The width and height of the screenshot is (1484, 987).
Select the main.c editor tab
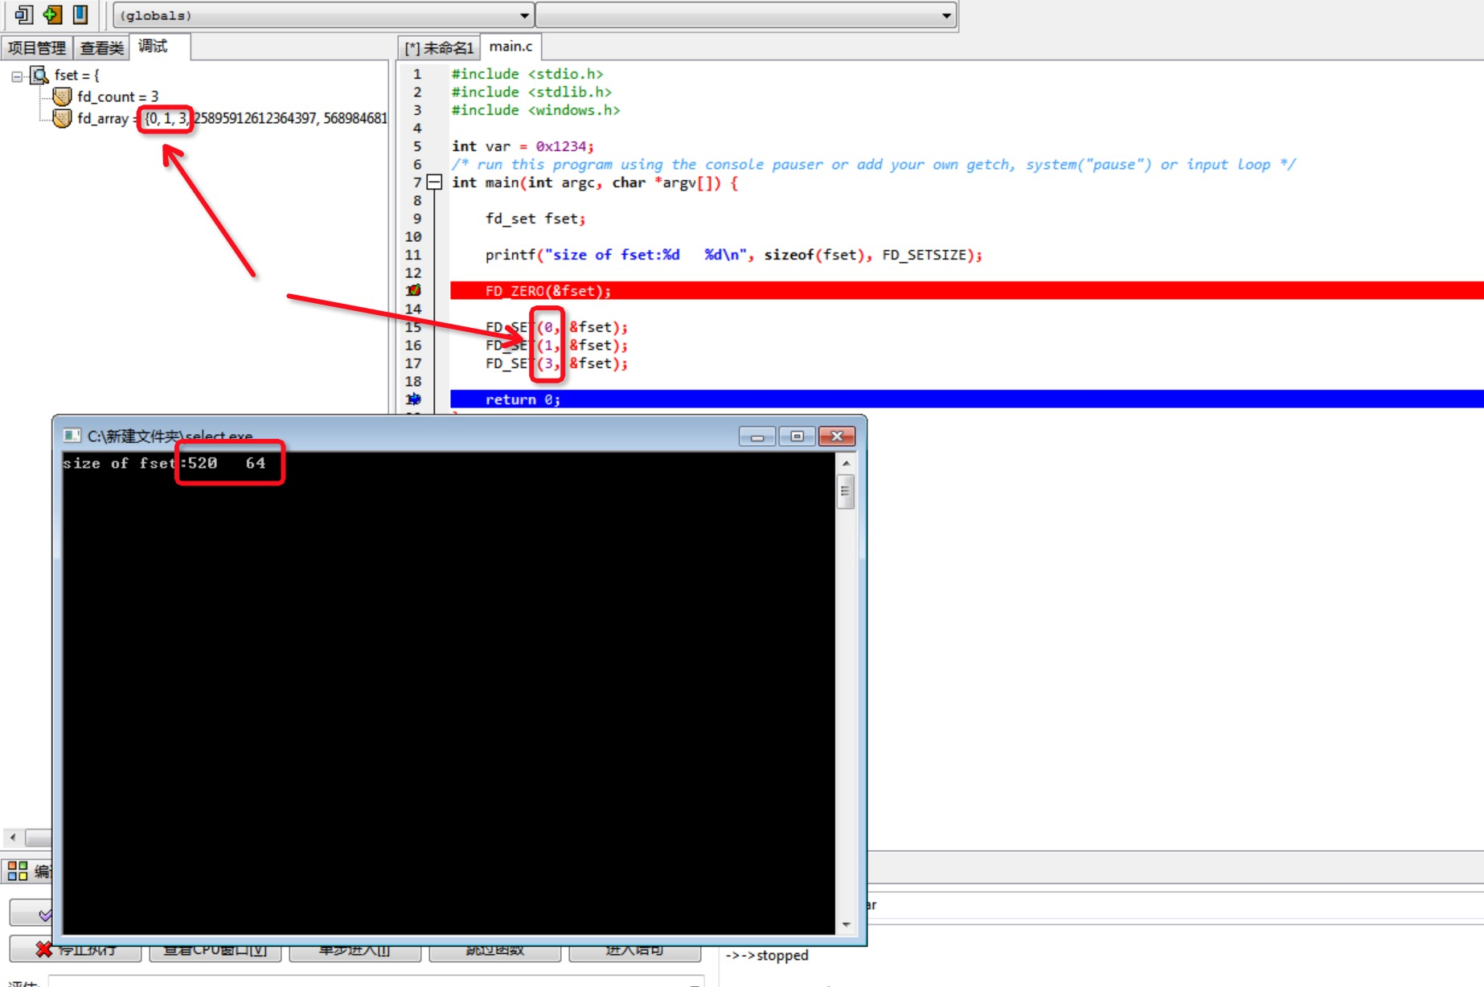tap(511, 47)
